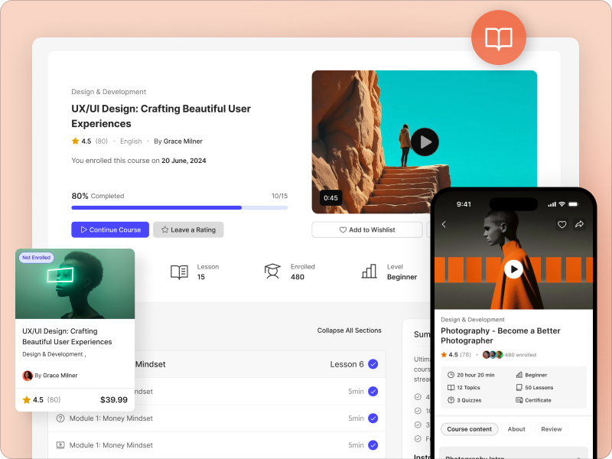612x459 pixels.
Task: Click the Add to Wishlist button
Action: pyautogui.click(x=367, y=229)
